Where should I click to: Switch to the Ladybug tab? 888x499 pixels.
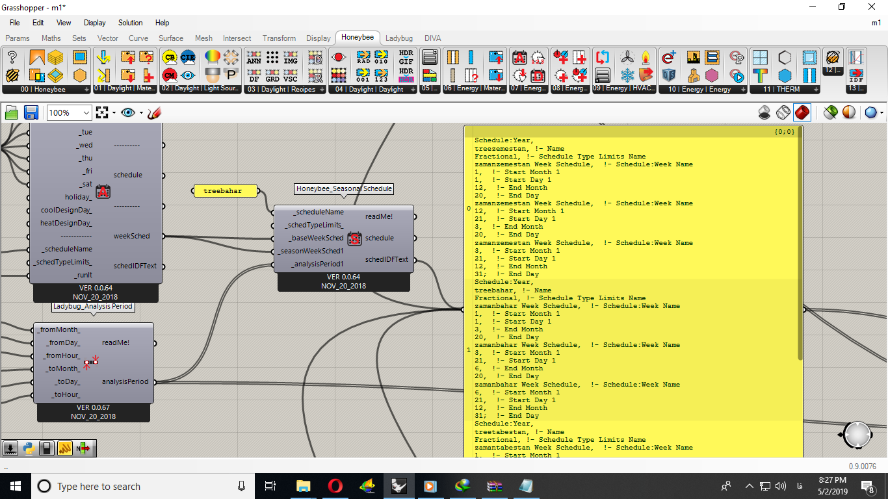pos(398,38)
